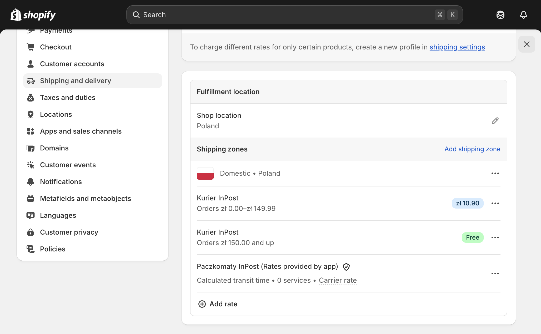Viewport: 541px width, 334px height.
Task: Click 'Calculated transit time' text
Action: click(233, 280)
